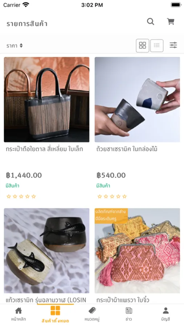
Task: Select the ข่าว tab label
Action: (x=129, y=319)
